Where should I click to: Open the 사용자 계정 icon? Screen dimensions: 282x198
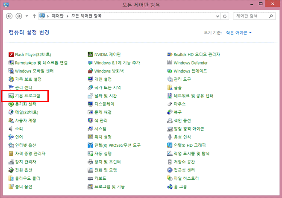coord(11,121)
